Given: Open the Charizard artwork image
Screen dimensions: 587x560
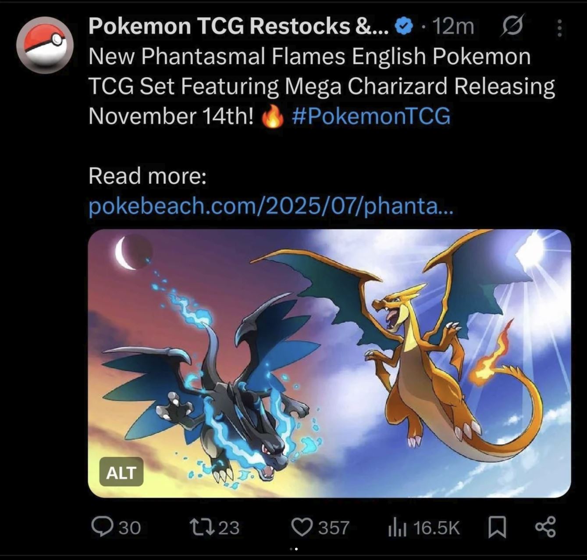Looking at the screenshot, I should coord(329,363).
